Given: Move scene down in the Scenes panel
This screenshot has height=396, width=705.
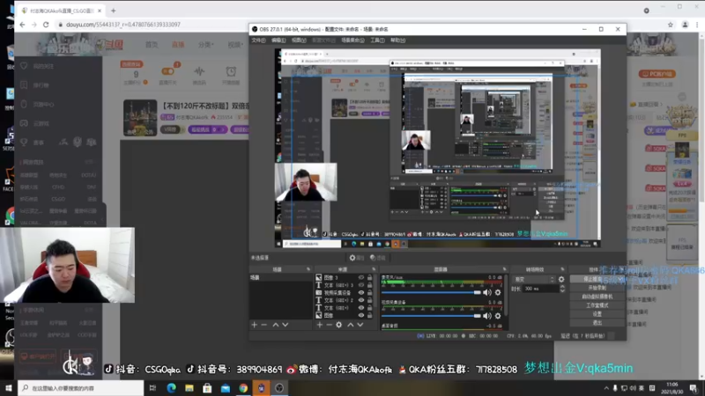Looking at the screenshot, I should (x=285, y=325).
